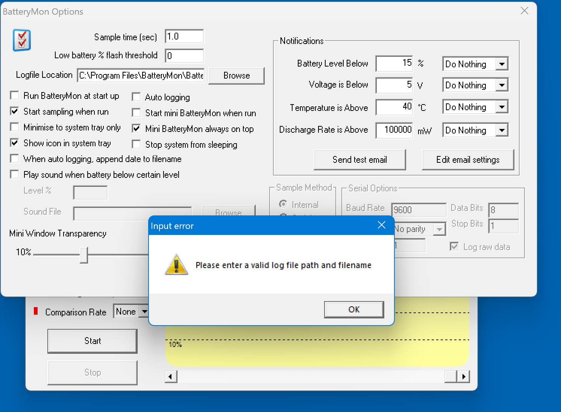
Task: Click the Temperature is Above value field
Action: pos(394,107)
